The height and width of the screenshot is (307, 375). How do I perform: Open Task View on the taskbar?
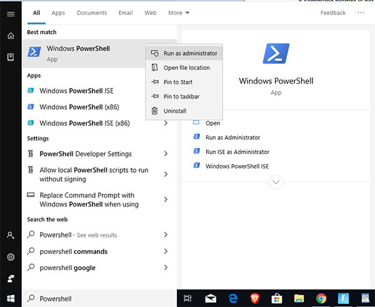[187, 298]
